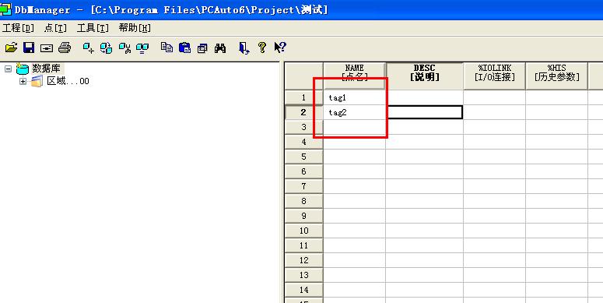
Task: Click the DbManager title bar app icon
Action: tap(5, 9)
